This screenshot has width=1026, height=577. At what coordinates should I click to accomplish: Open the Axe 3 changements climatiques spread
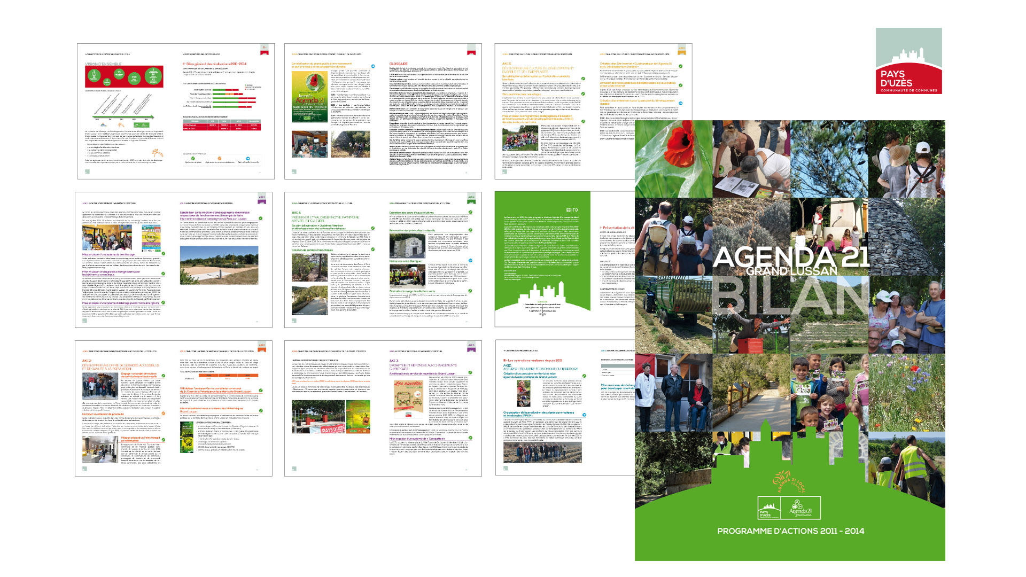point(383,408)
